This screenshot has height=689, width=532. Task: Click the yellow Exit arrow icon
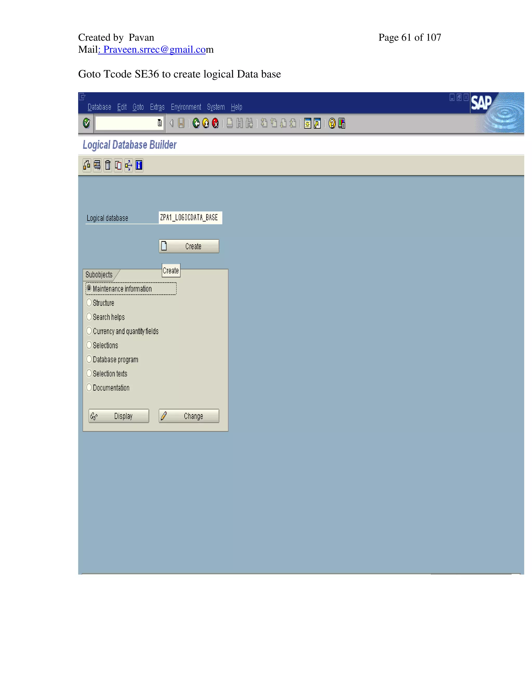[205, 123]
